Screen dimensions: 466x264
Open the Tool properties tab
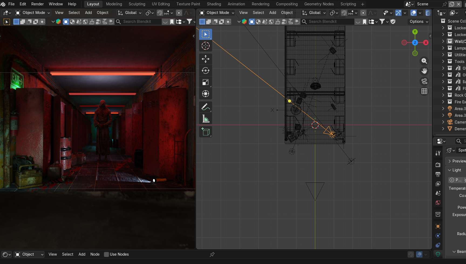point(438,153)
